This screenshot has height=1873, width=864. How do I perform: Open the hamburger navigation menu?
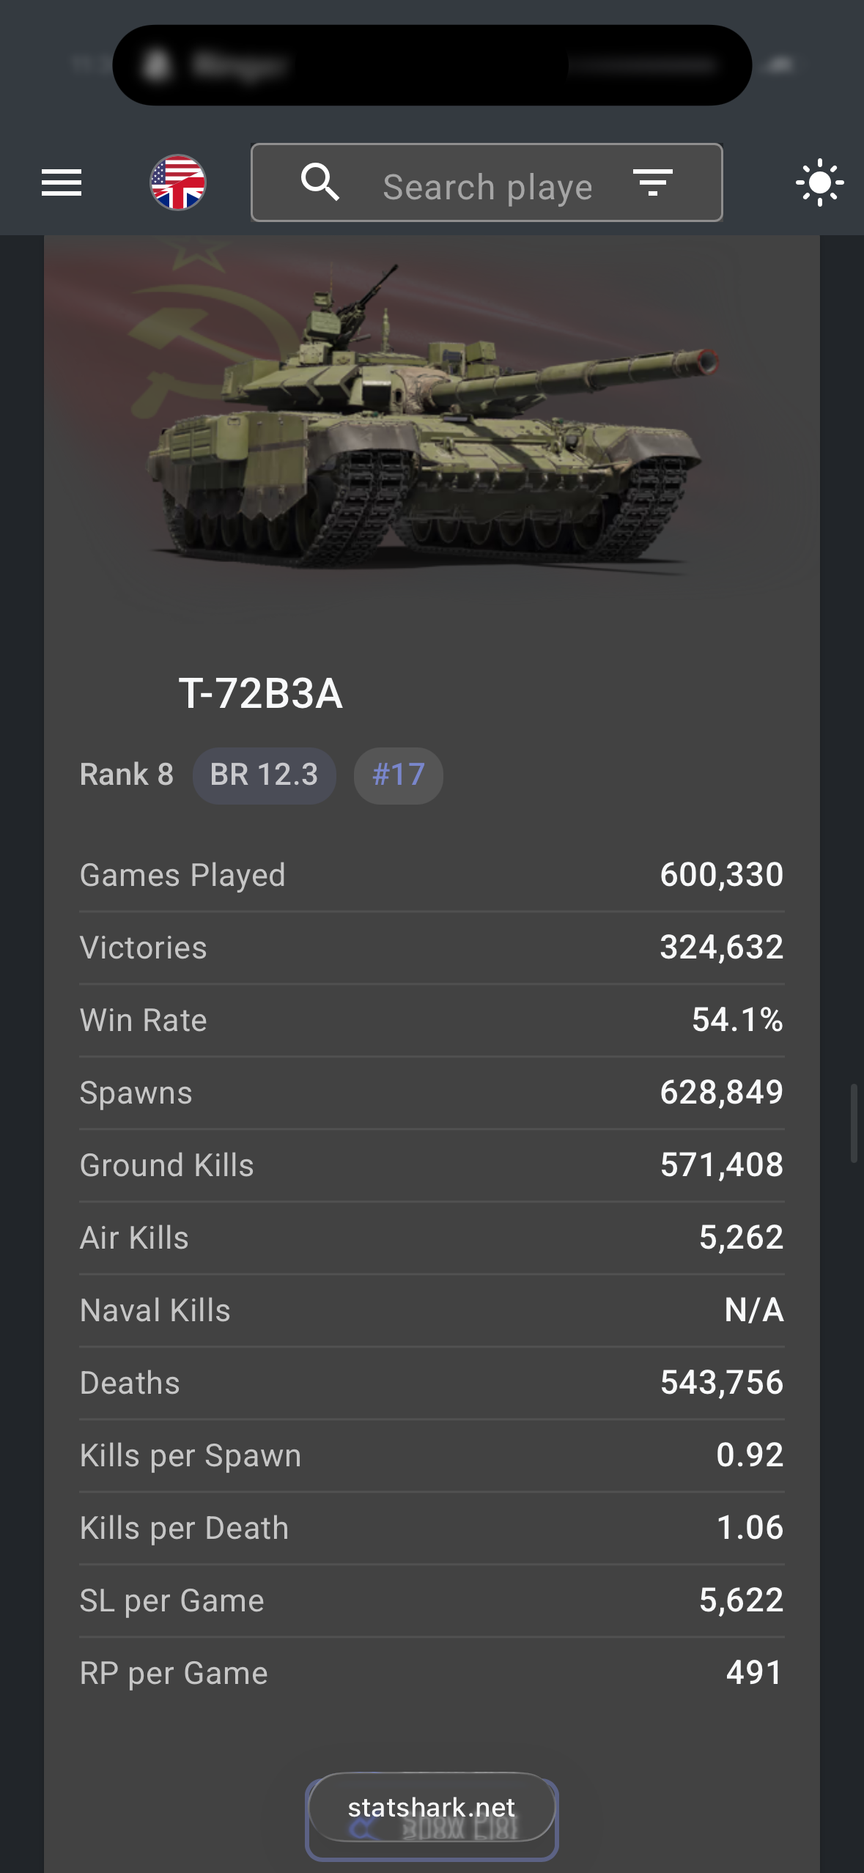(x=62, y=182)
